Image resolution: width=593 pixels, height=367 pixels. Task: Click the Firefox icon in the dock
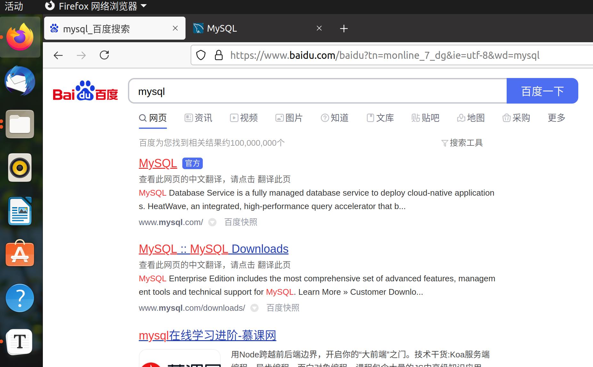[x=20, y=37]
